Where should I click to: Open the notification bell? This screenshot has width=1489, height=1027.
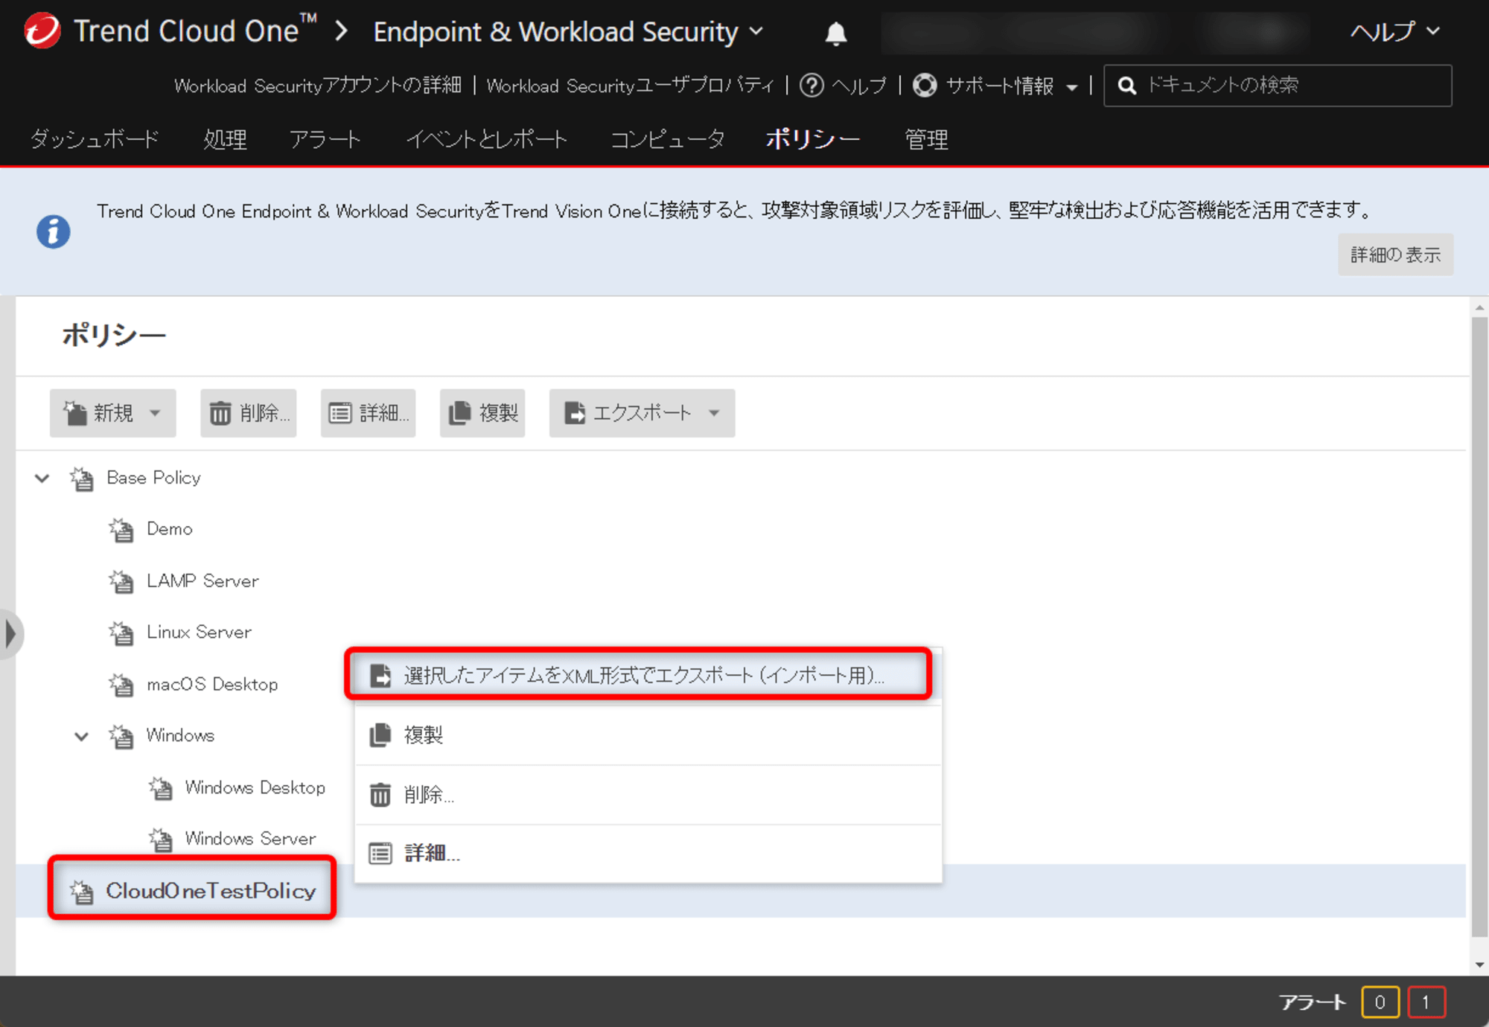tap(836, 33)
